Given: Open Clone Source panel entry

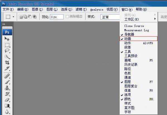Looking at the screenshot, I should point(138,26).
